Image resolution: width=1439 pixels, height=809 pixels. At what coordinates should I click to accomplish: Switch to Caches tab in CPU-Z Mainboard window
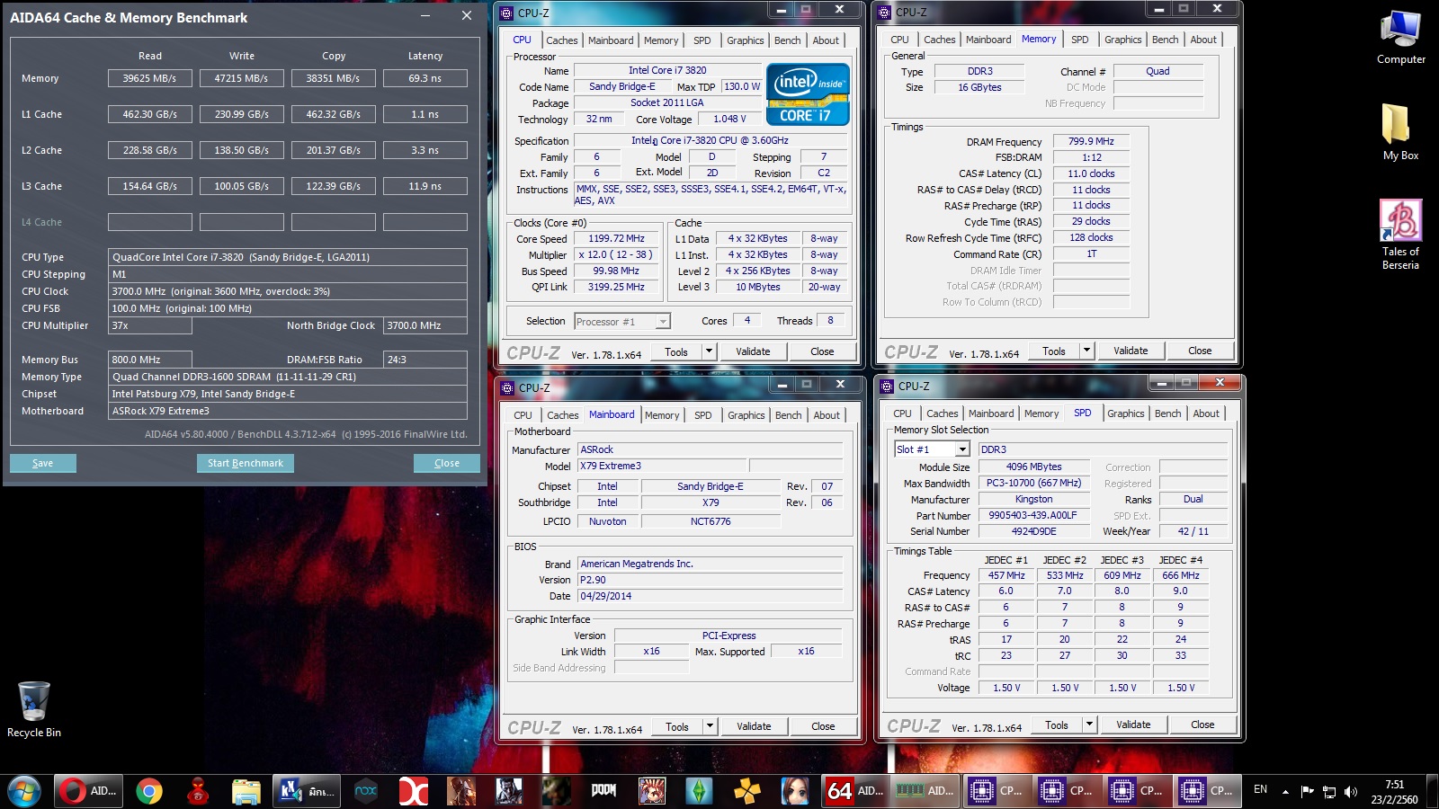pos(563,415)
